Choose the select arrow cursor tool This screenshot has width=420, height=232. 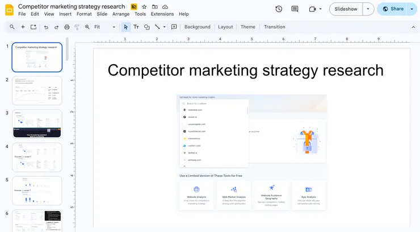125,27
